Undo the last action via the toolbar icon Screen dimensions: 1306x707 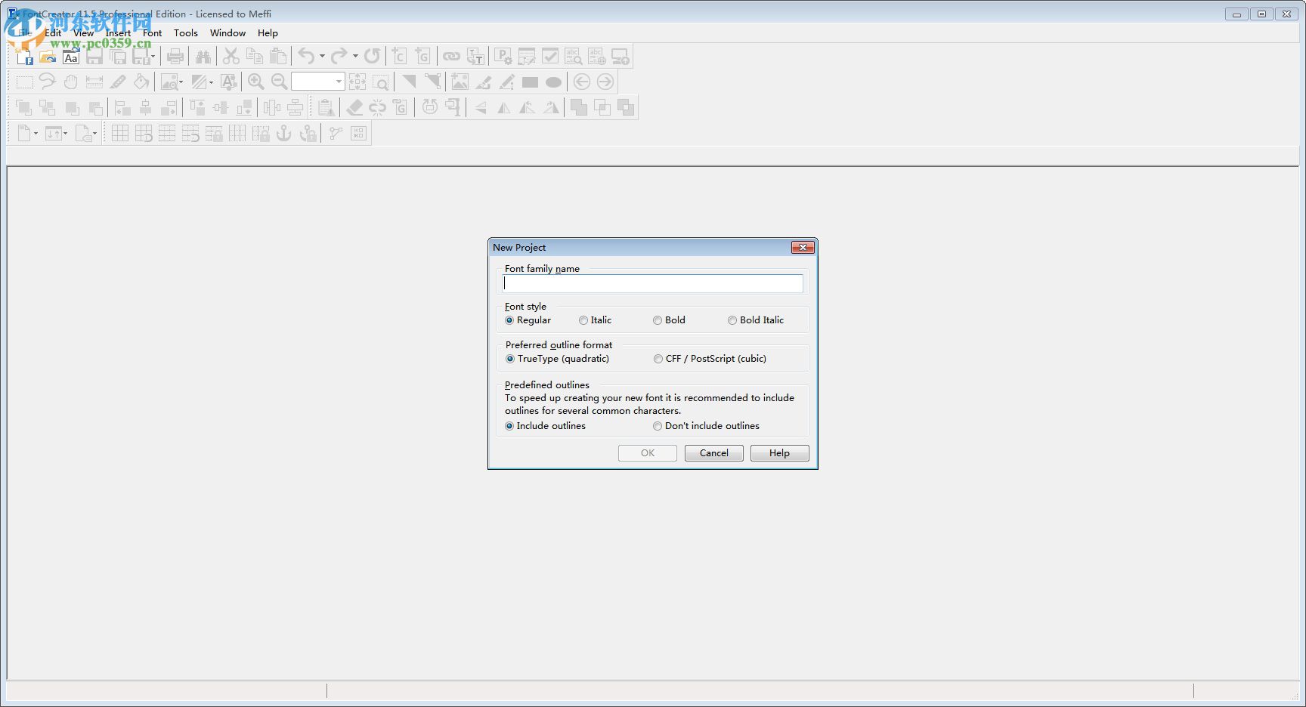click(305, 56)
